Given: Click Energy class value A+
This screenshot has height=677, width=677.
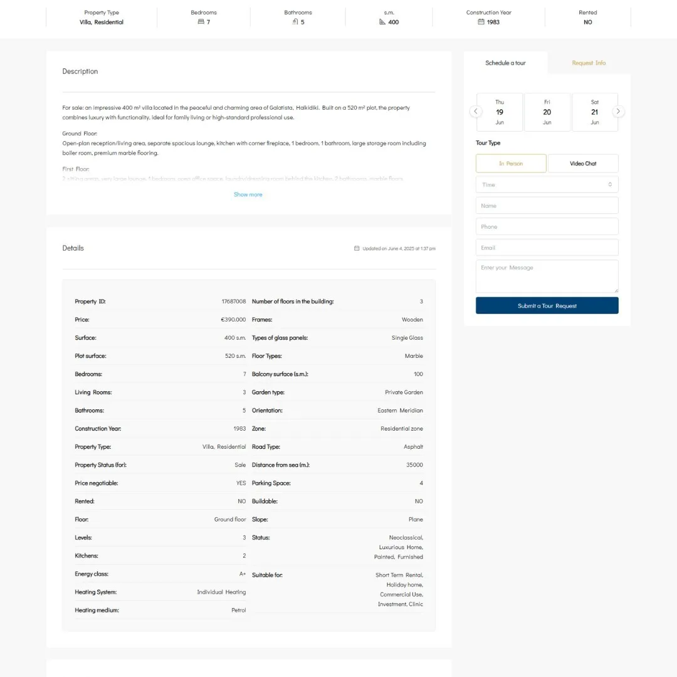Looking at the screenshot, I should [x=243, y=574].
